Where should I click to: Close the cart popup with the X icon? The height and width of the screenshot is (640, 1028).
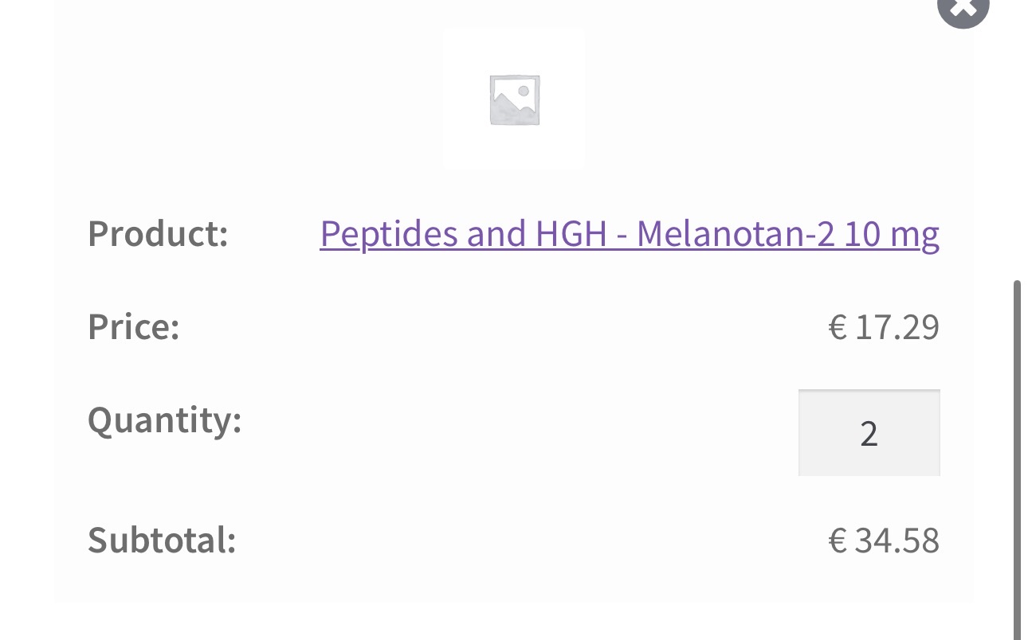(963, 9)
